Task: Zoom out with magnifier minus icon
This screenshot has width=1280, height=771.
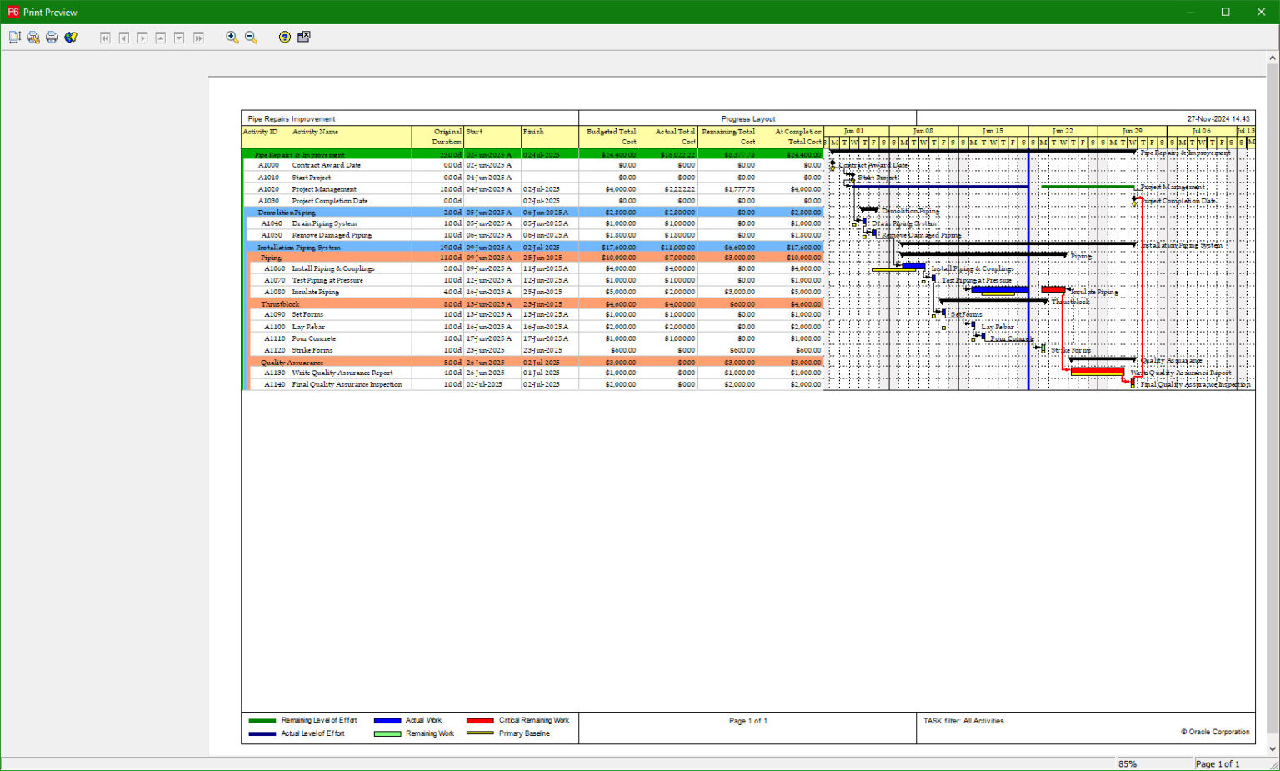Action: pos(251,38)
